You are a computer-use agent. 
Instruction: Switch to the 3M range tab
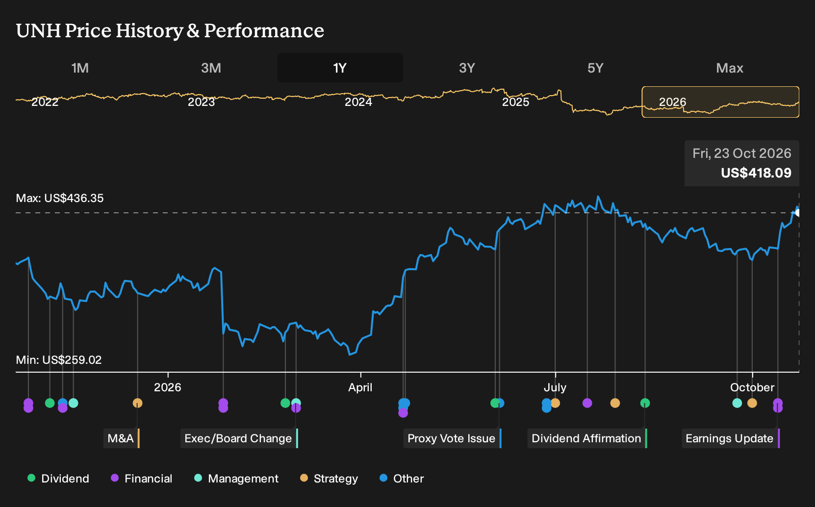pyautogui.click(x=211, y=68)
